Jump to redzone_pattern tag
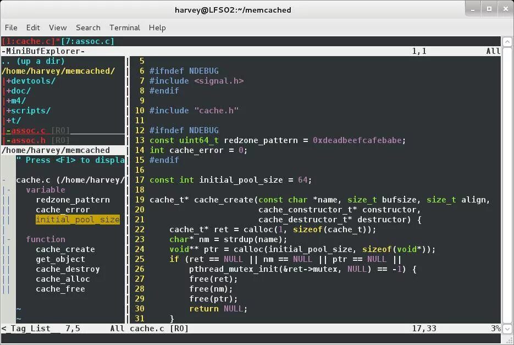The height and width of the screenshot is (345, 514). [73, 200]
